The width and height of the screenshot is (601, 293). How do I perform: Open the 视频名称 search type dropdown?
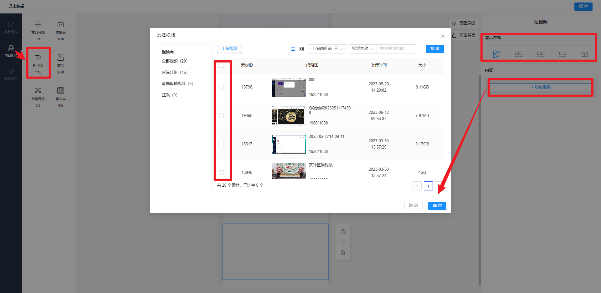pyautogui.click(x=362, y=49)
